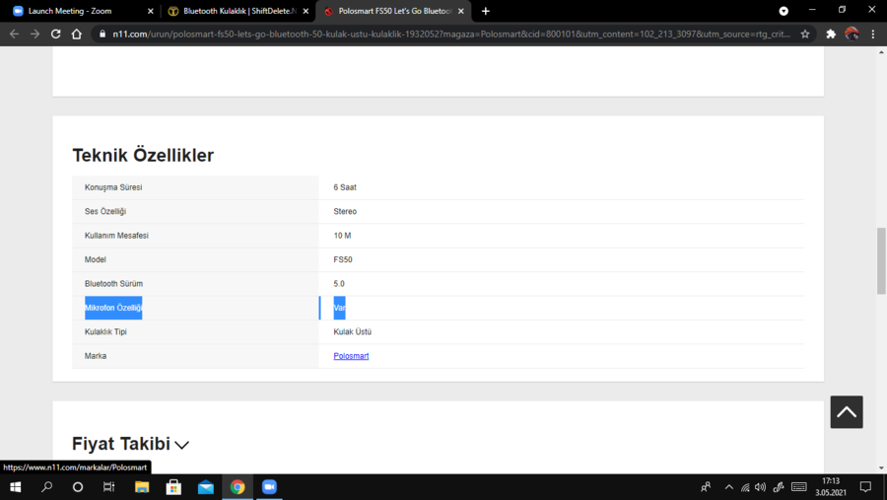Switch to Chrome on the taskbar
The image size is (887, 500).
238,487
